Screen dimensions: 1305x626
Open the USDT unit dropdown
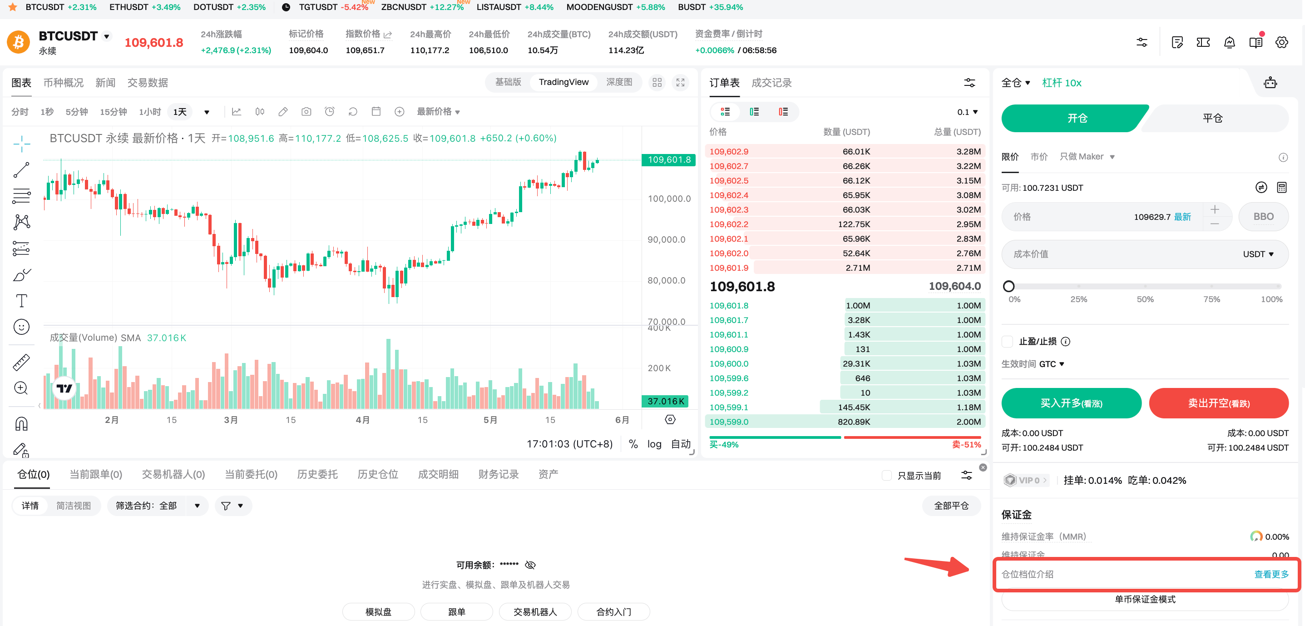1258,254
